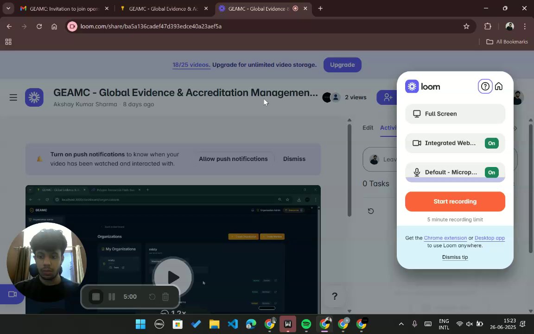This screenshot has height=334, width=534.
Task: Open the Chrome profile avatar
Action: 509,26
